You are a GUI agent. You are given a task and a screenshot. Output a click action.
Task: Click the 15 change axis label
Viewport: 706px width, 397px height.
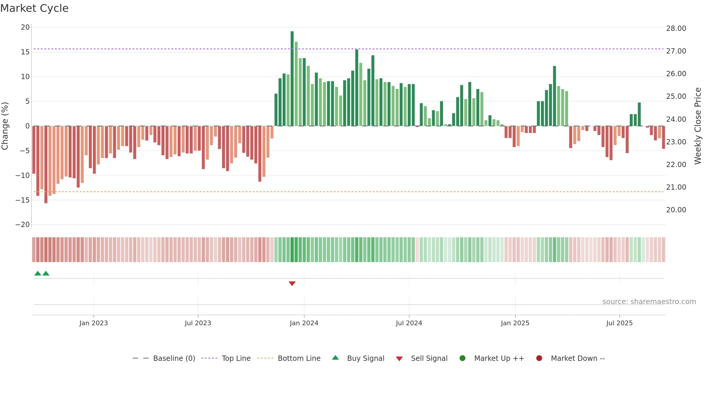click(x=25, y=52)
